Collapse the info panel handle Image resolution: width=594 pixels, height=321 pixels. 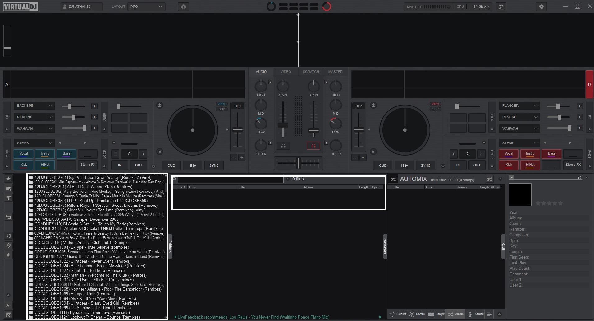[x=503, y=246]
